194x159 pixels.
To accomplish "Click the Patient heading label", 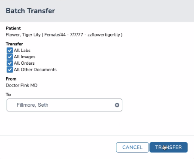I will pyautogui.click(x=13, y=28).
